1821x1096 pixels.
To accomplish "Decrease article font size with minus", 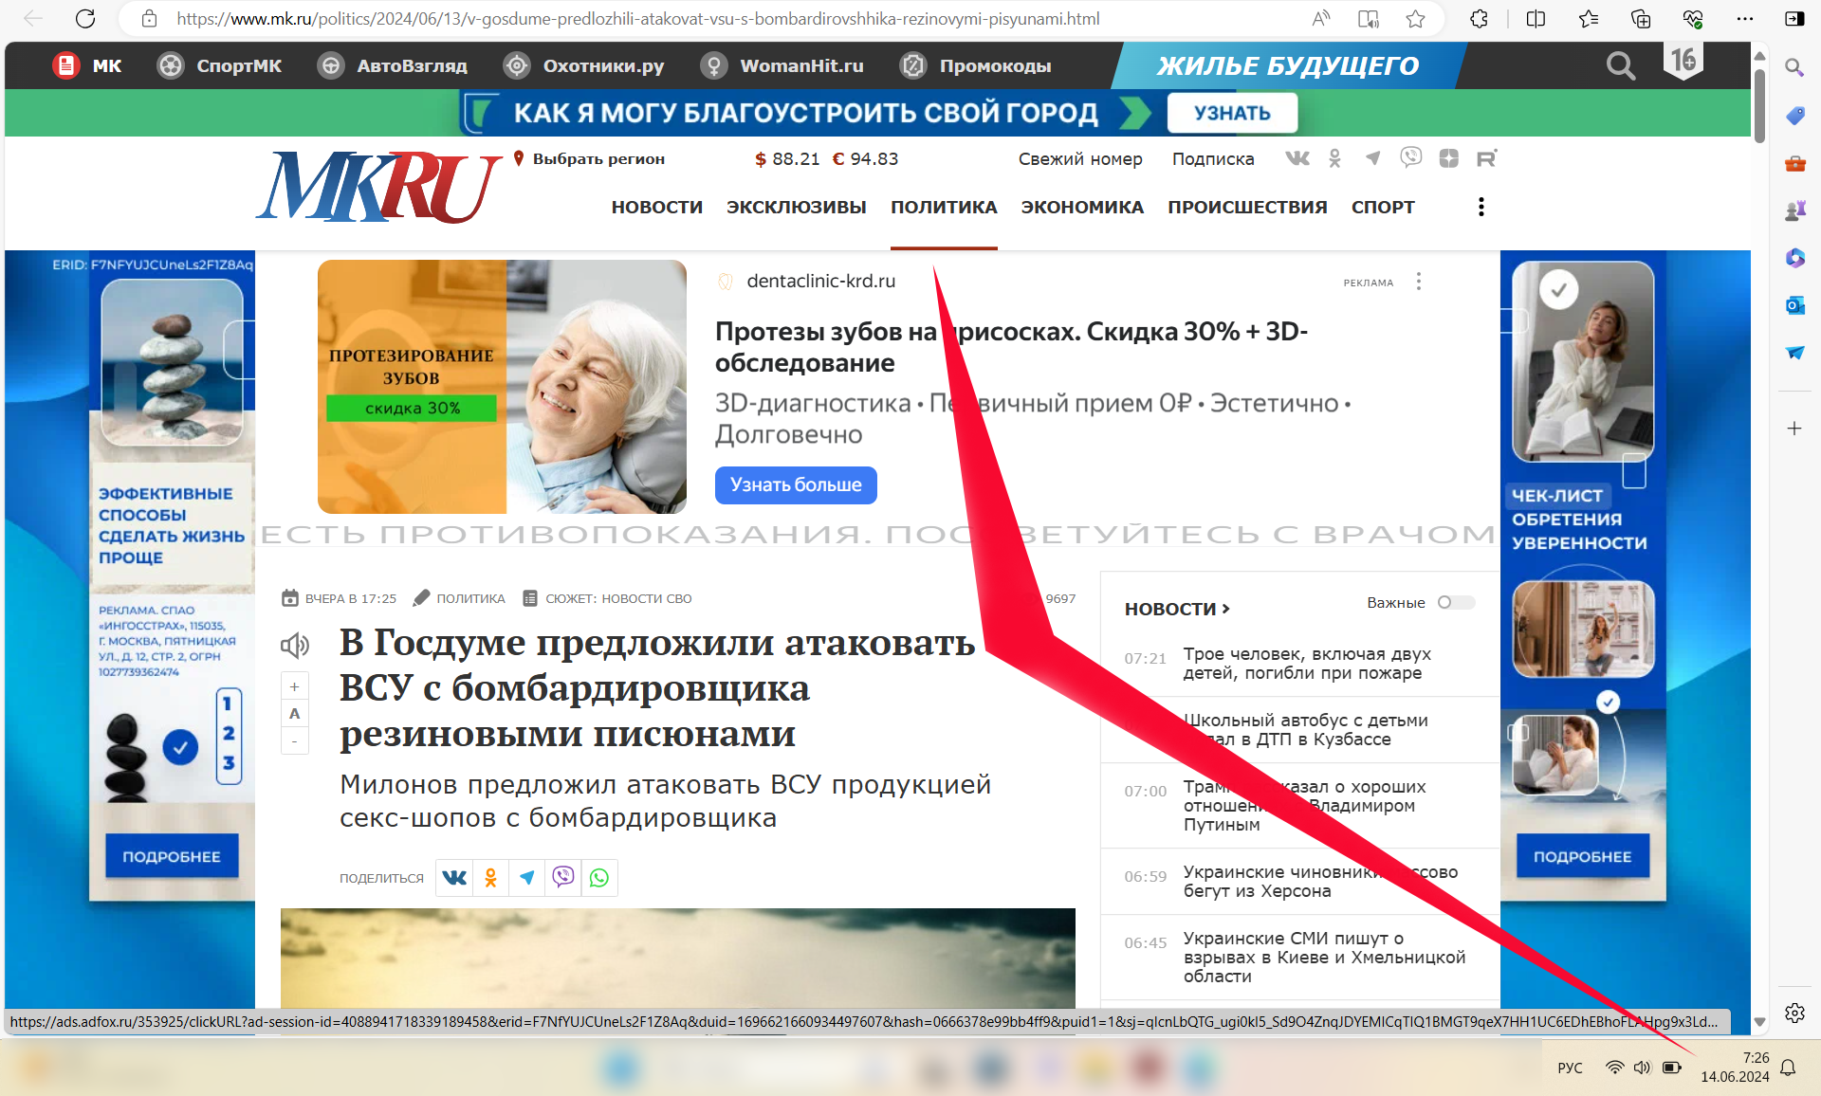I will coord(294,740).
